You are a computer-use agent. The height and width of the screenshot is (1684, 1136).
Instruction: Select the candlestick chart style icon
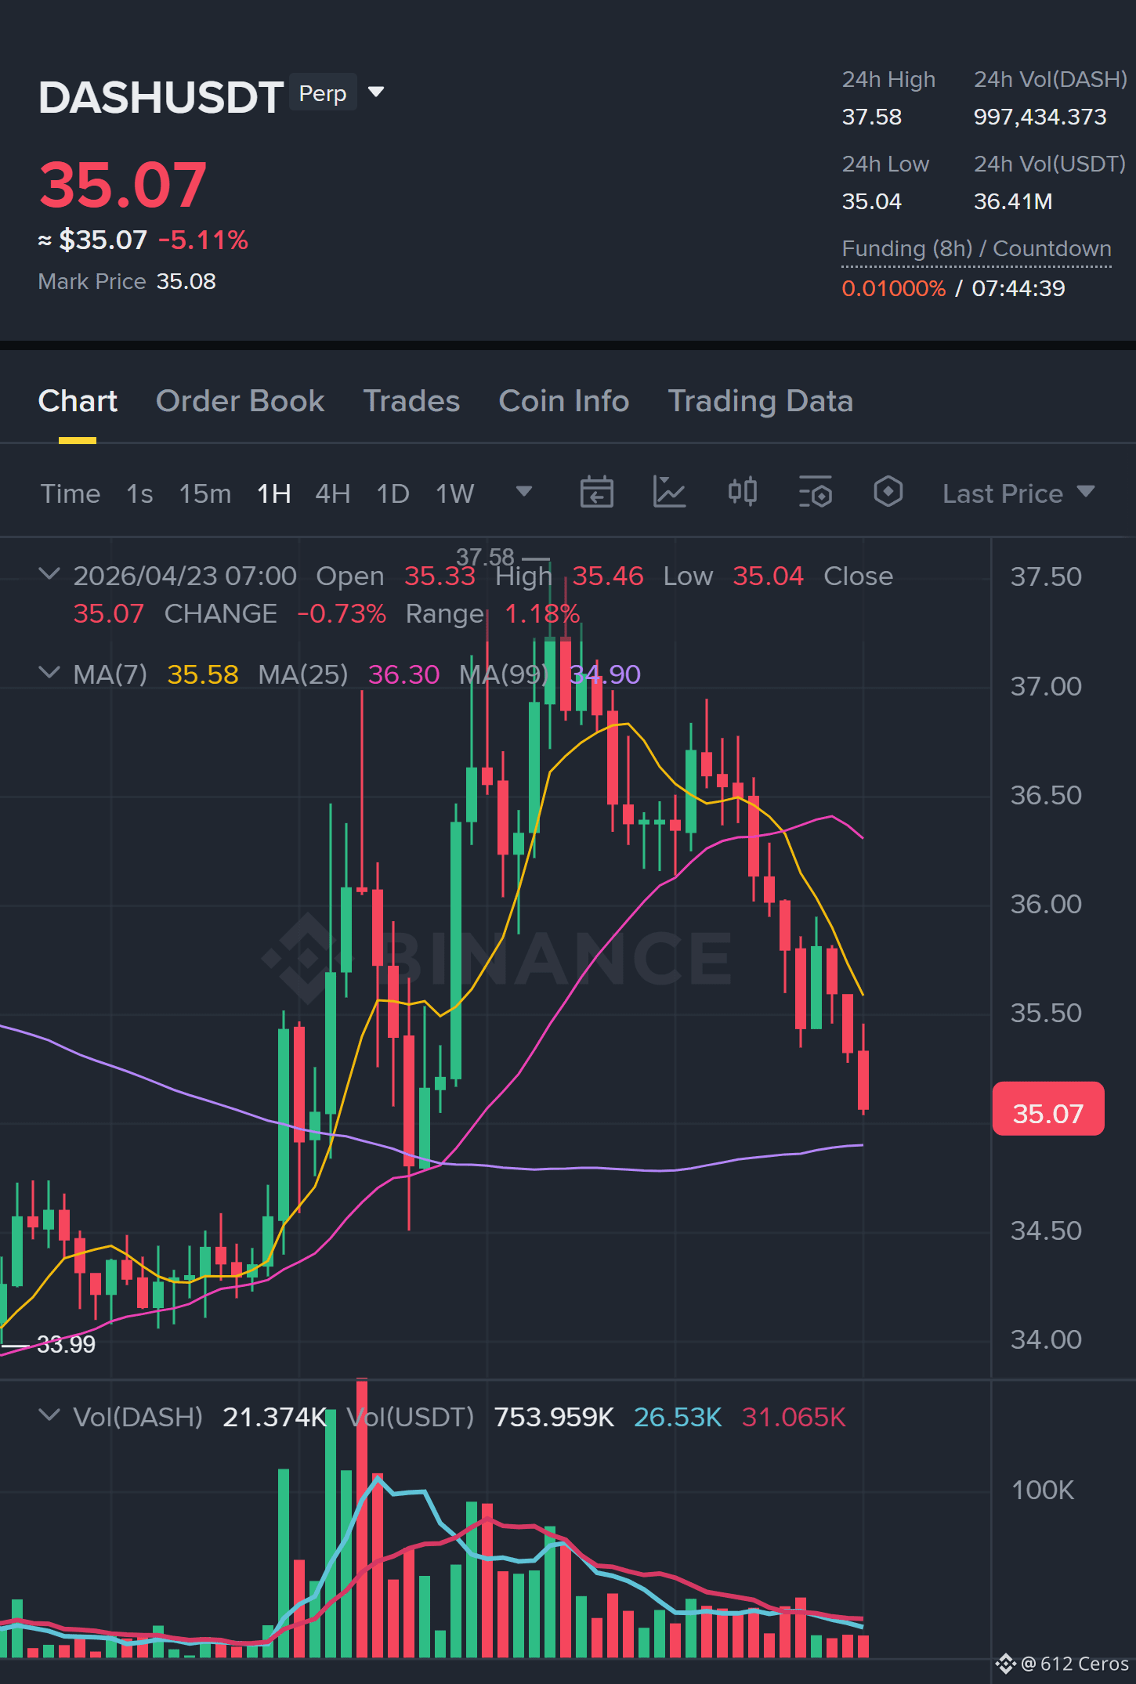[742, 493]
